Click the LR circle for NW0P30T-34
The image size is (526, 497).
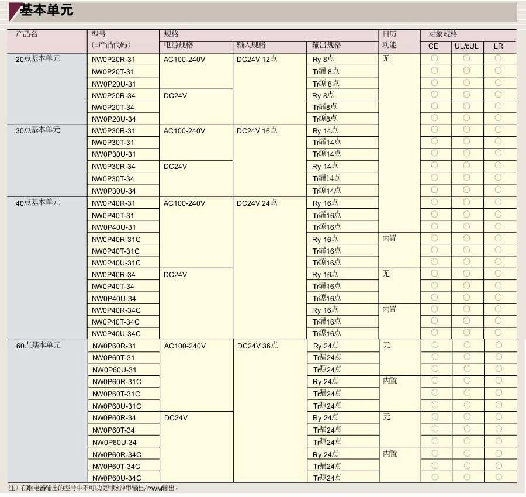coord(498,178)
